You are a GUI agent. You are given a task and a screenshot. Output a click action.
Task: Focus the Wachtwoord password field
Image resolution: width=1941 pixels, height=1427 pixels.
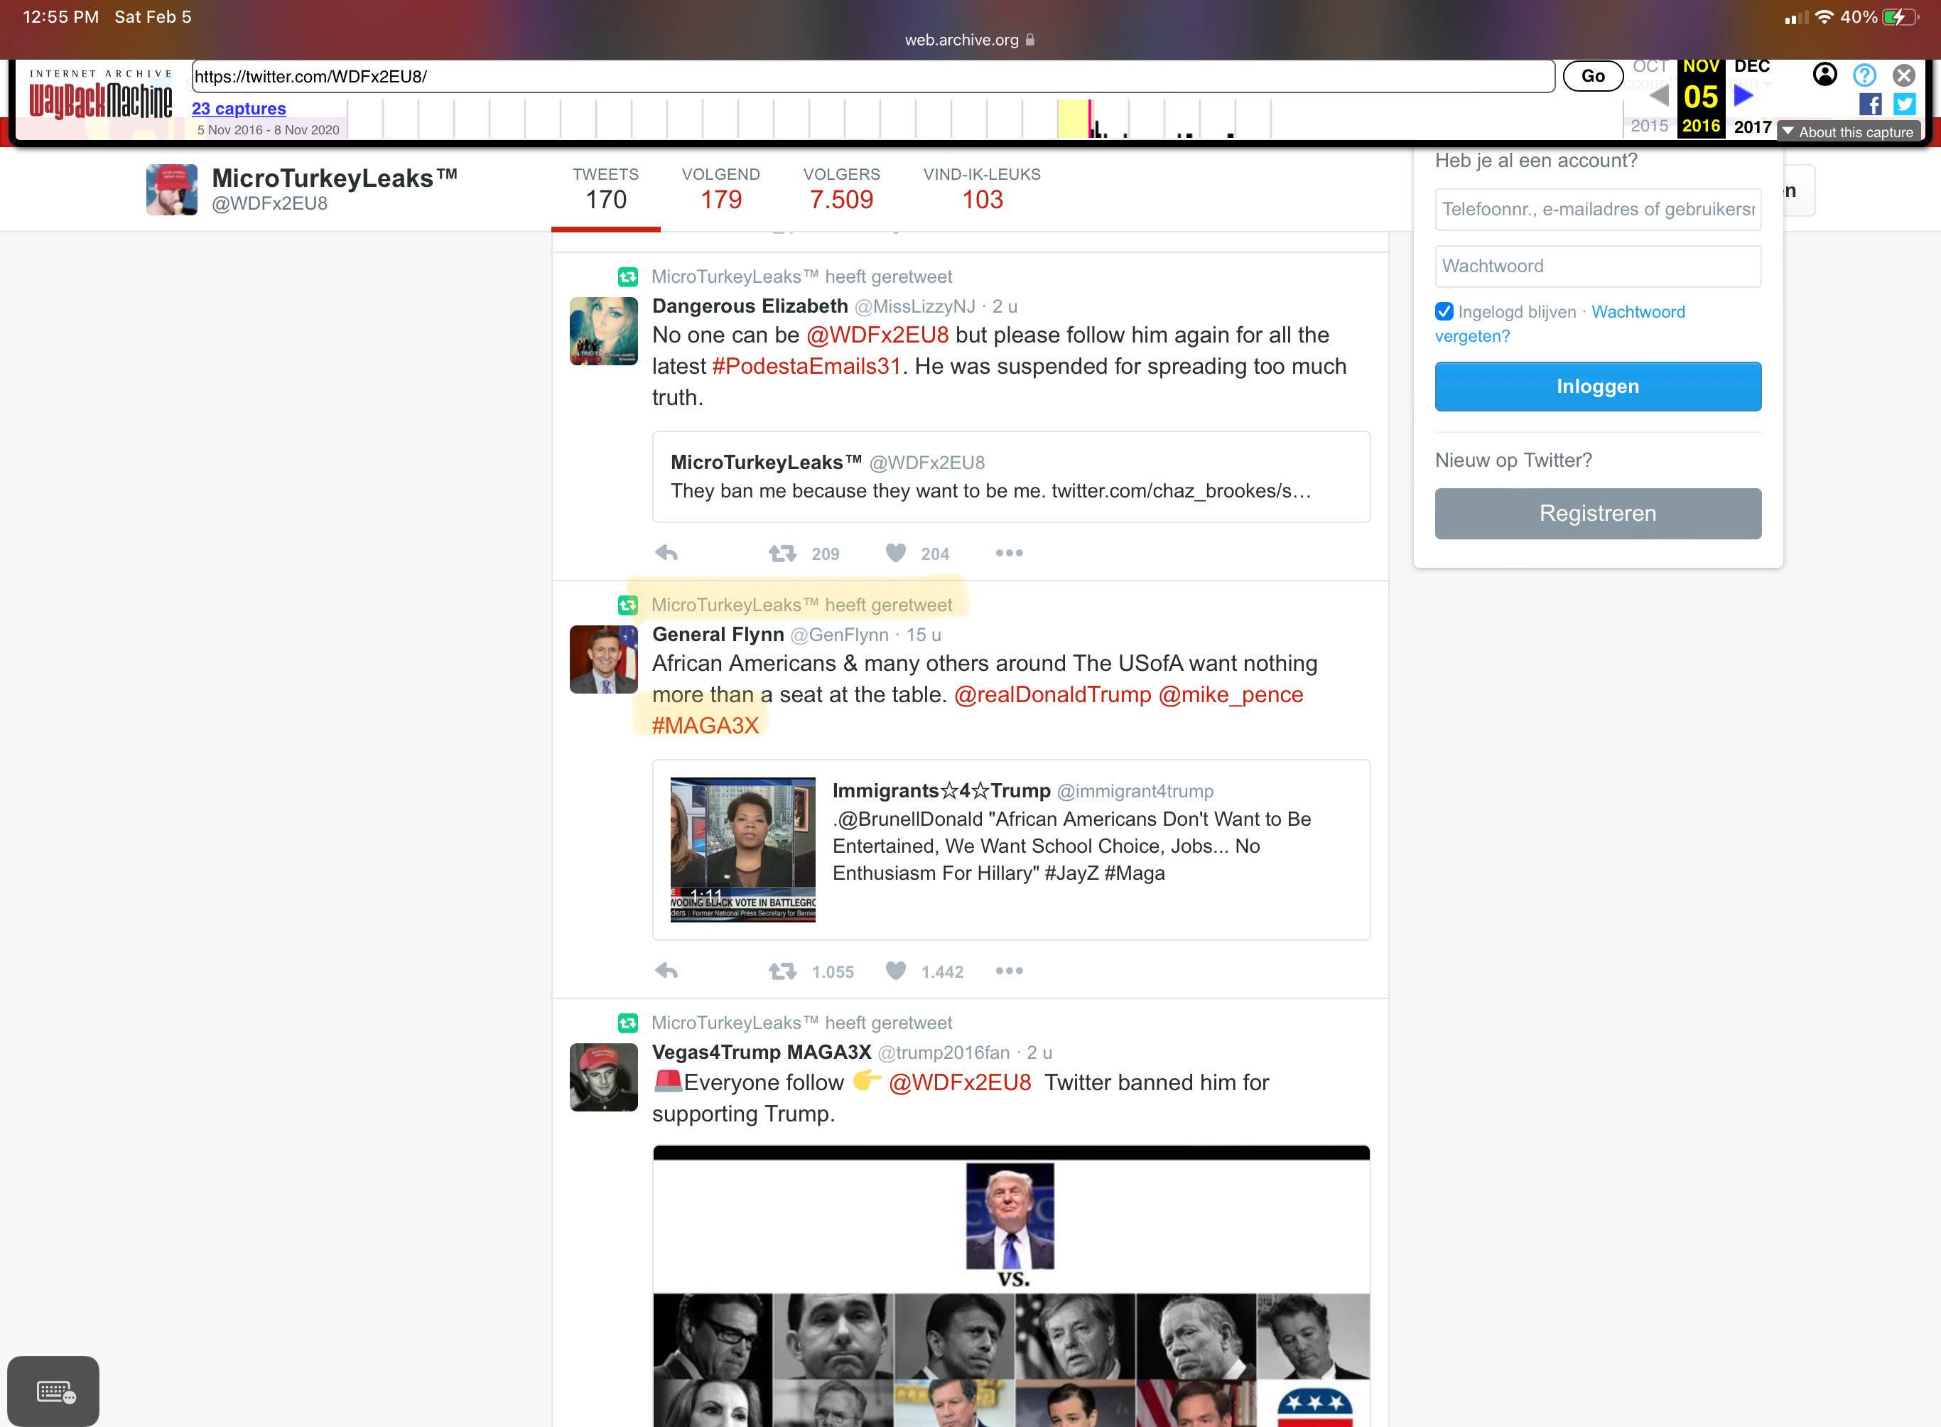point(1597,266)
